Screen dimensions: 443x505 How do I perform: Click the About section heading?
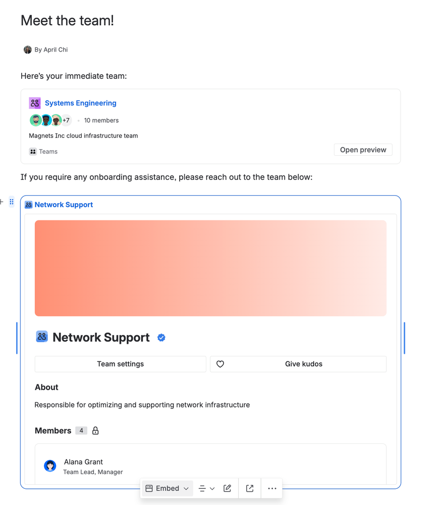tap(46, 387)
